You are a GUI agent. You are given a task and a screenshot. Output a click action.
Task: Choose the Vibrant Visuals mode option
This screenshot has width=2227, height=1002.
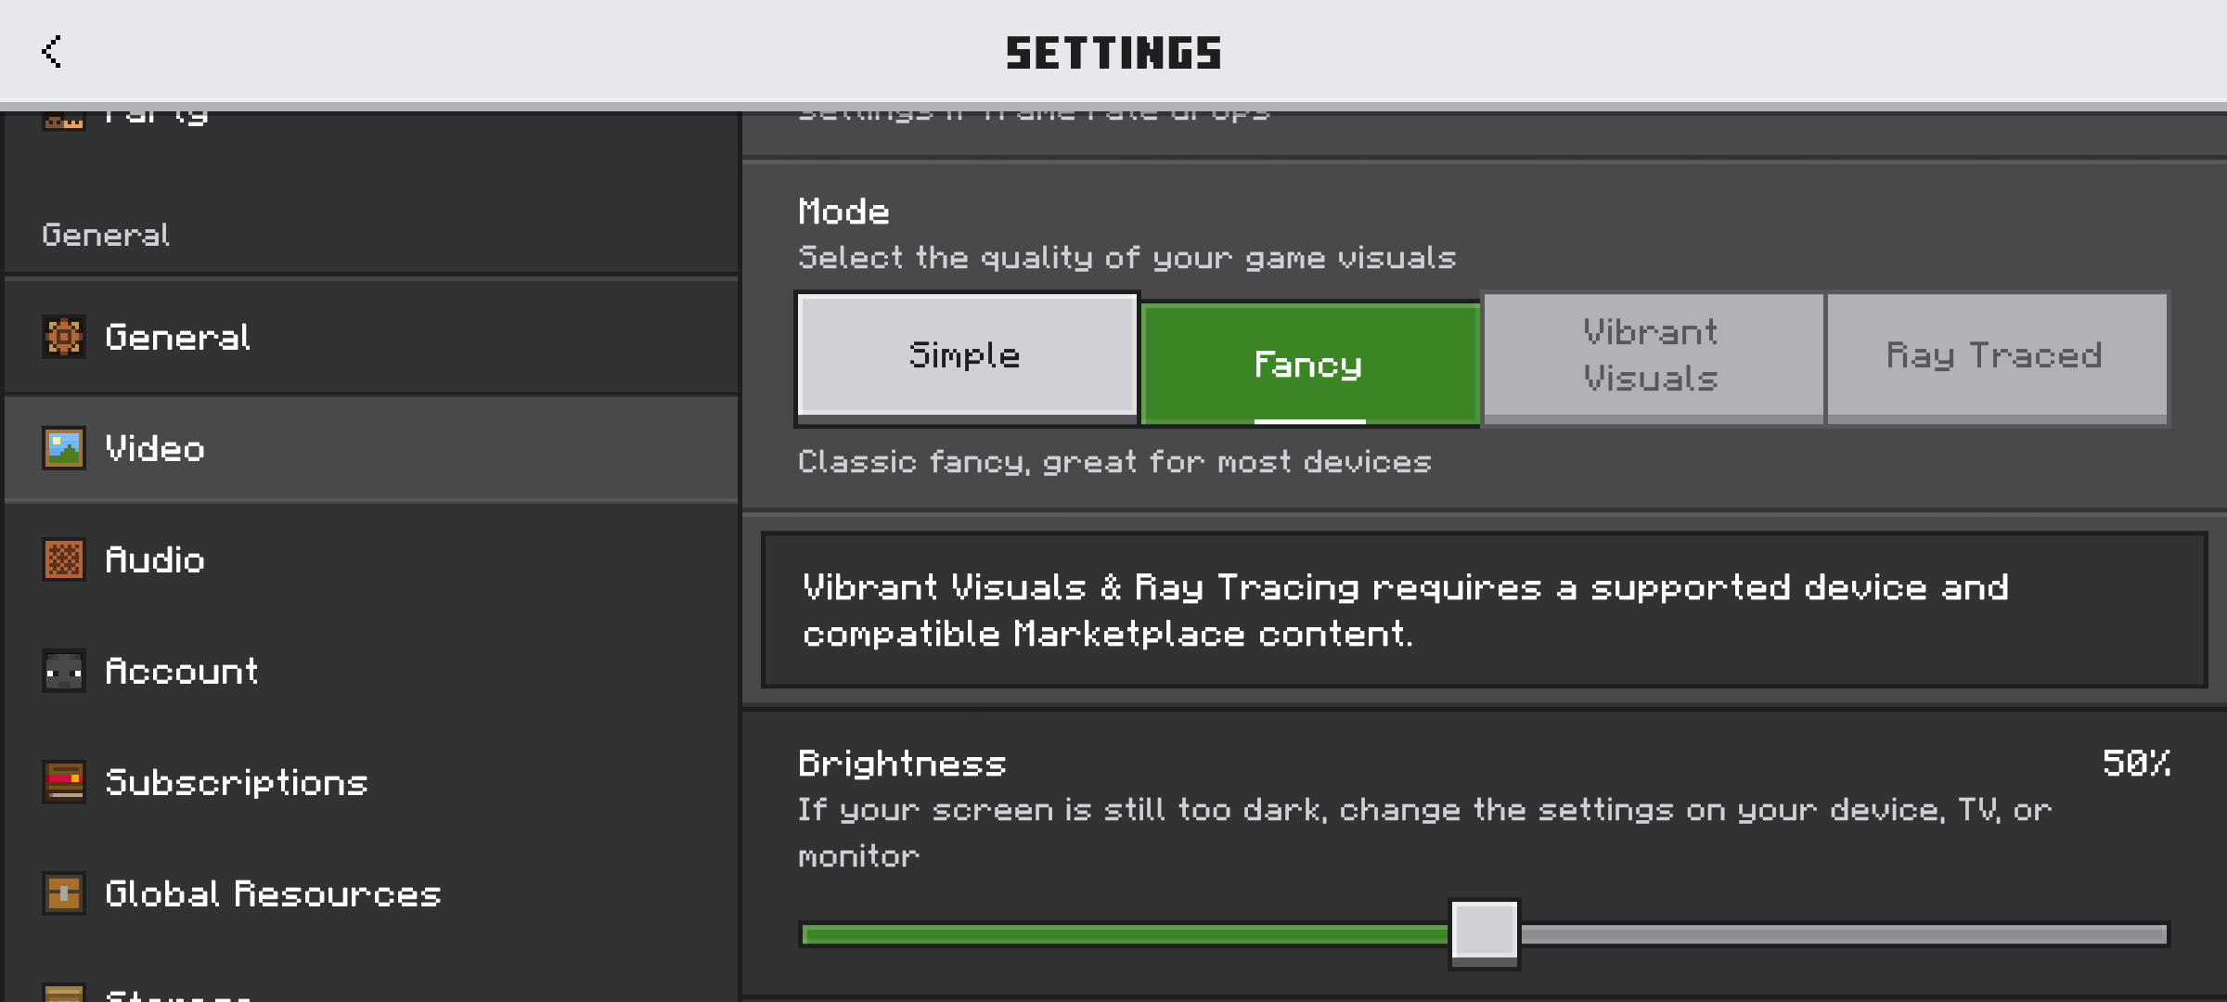1653,357
